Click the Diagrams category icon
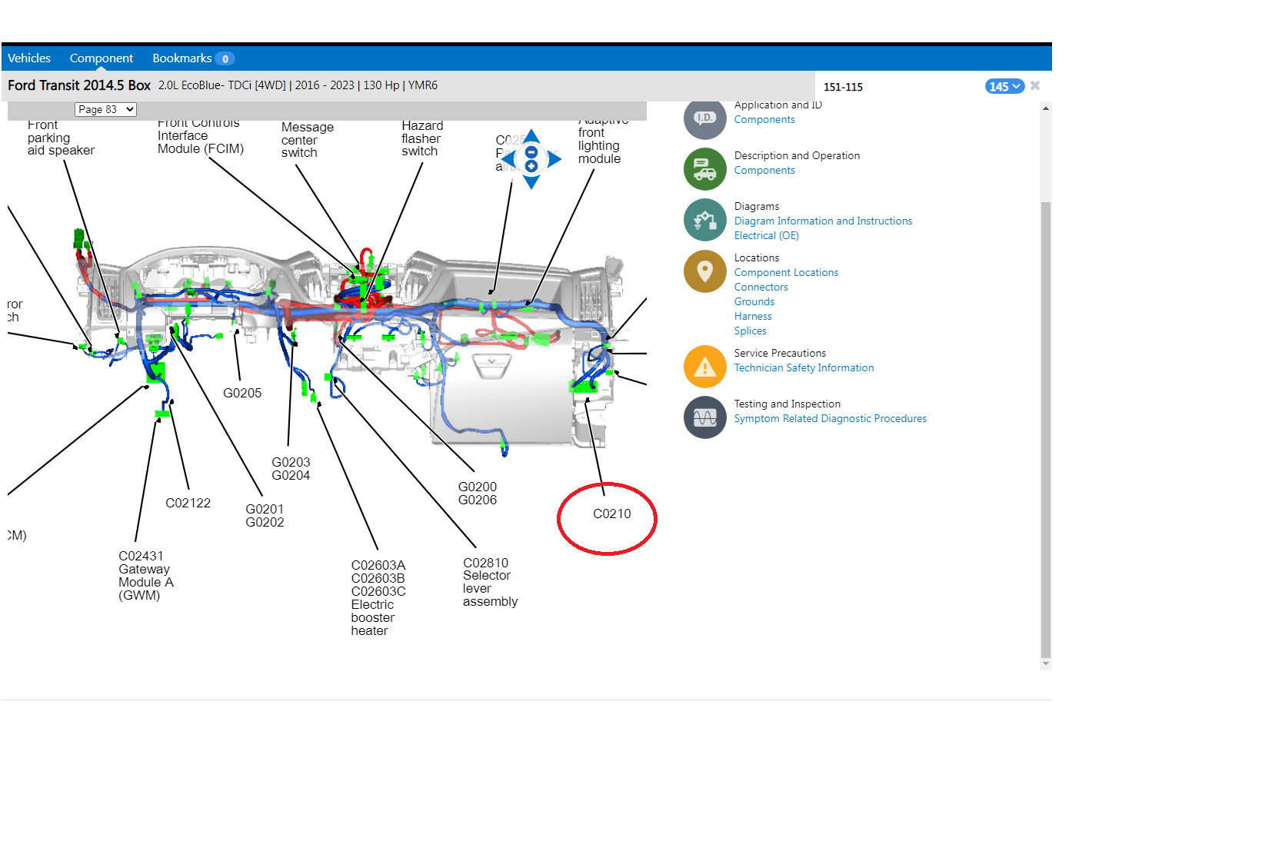Viewport: 1262px width, 841px height. pos(704,220)
